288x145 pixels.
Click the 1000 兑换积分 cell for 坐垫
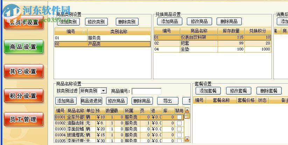258,49
